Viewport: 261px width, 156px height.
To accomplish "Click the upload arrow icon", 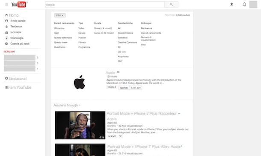I will point(231,5).
